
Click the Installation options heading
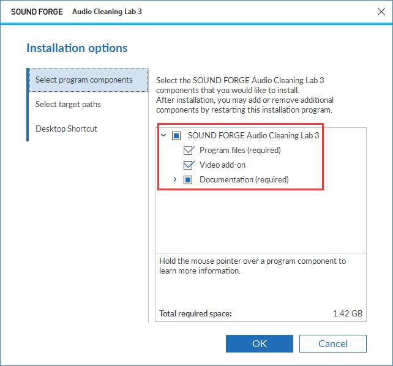tap(77, 48)
